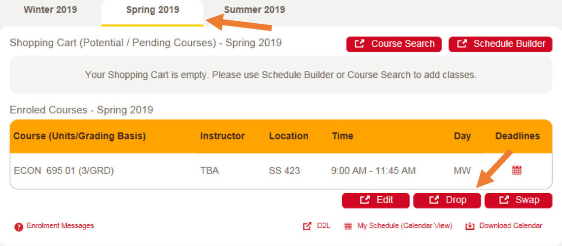The image size is (562, 246).
Task: Click the ECON 695 01 course row
Action: [64, 171]
